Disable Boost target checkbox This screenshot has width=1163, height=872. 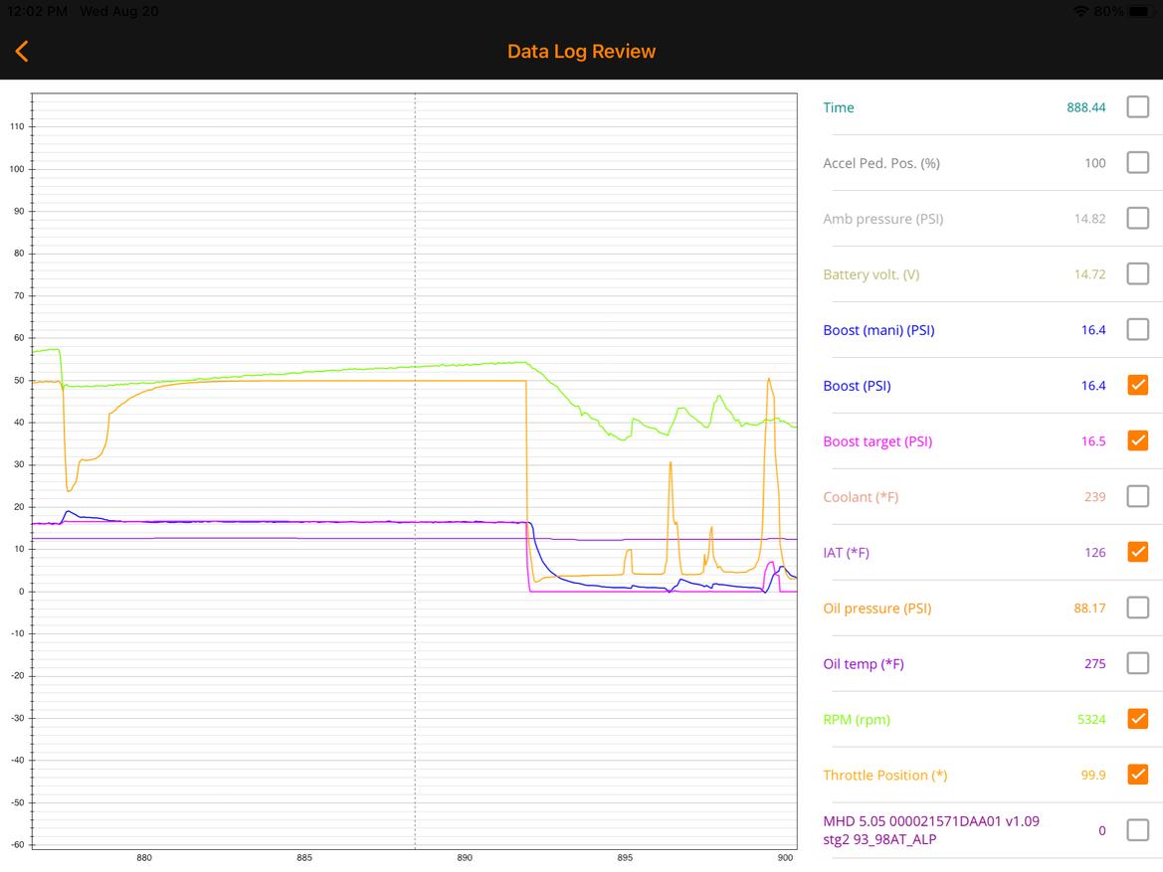1137,440
